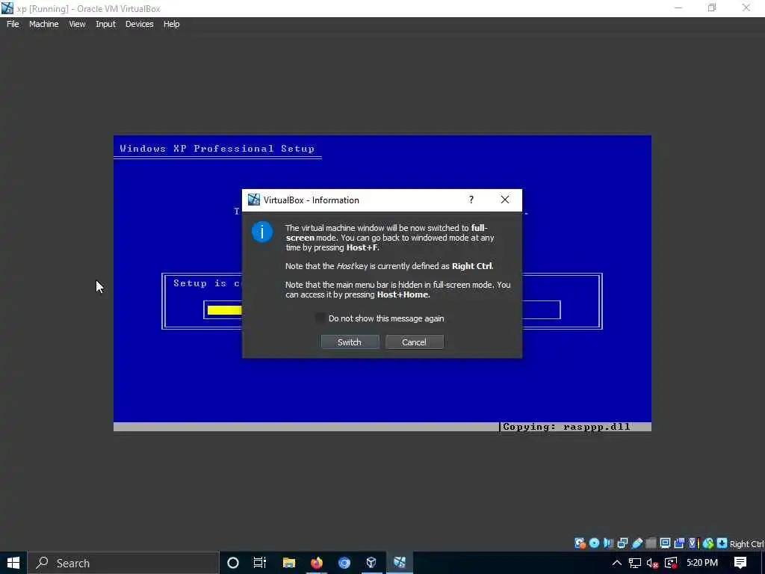Launch Firefox from the taskbar

[317, 563]
